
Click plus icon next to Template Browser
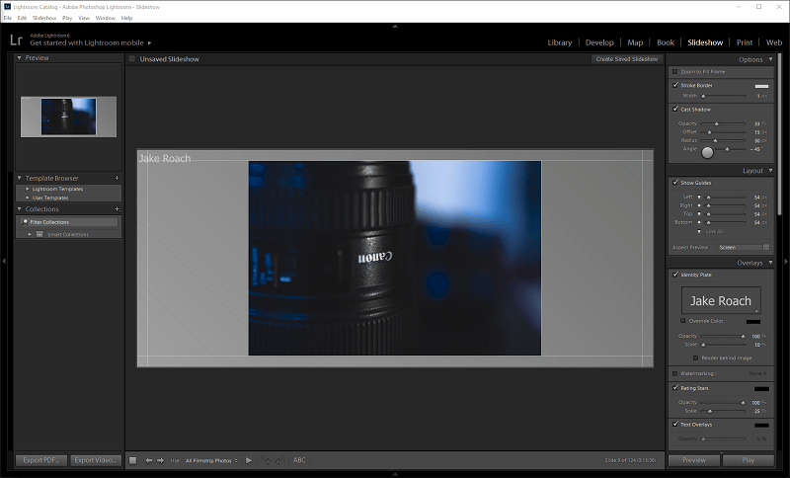pos(117,178)
